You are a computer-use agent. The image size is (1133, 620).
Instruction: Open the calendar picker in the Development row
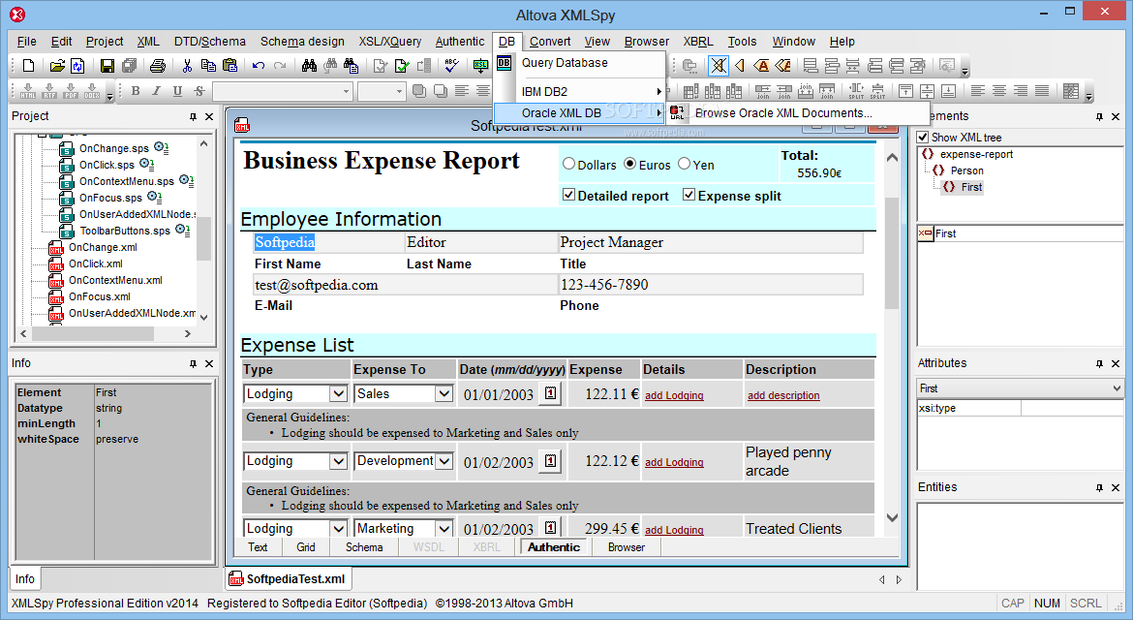tap(551, 460)
